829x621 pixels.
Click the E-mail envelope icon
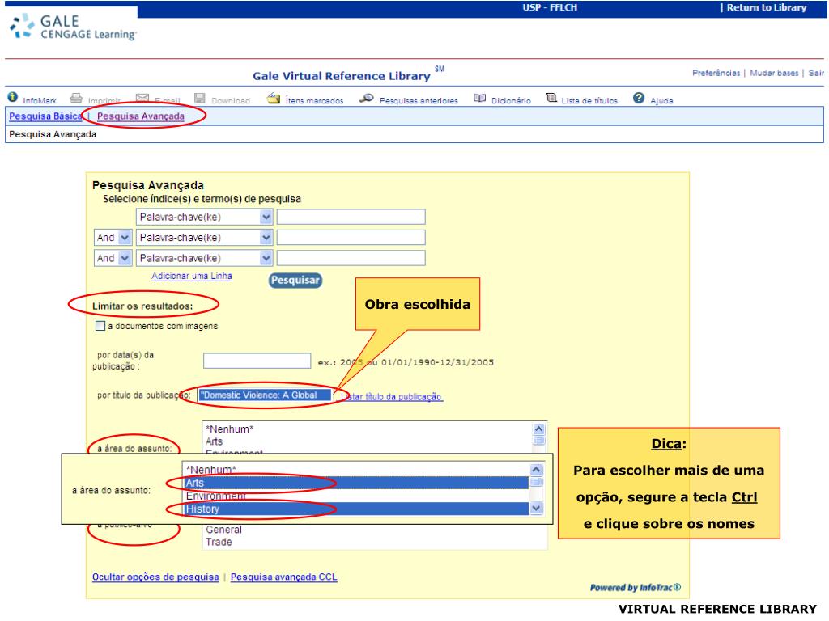tap(142, 98)
